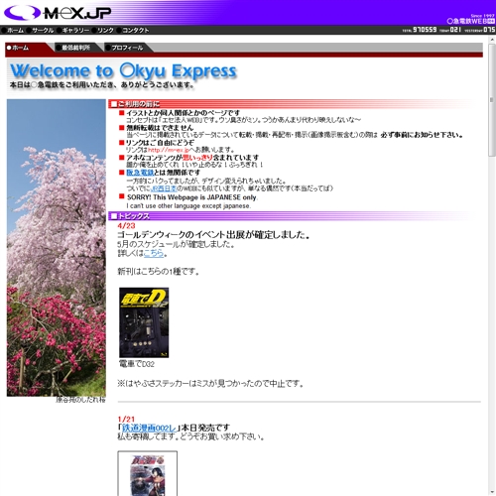This screenshot has width=496, height=496.
Task: Click the scrollbar up arrow
Action: (x=492, y=40)
